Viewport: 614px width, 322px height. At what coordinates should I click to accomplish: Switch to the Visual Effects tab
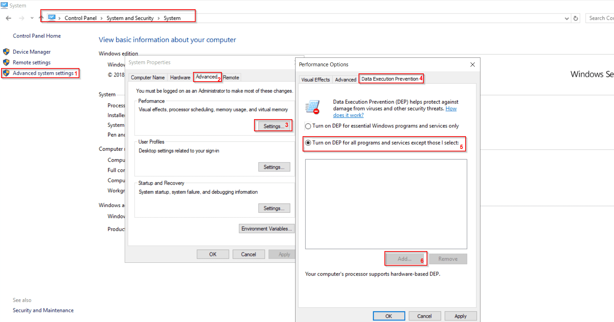coord(315,79)
